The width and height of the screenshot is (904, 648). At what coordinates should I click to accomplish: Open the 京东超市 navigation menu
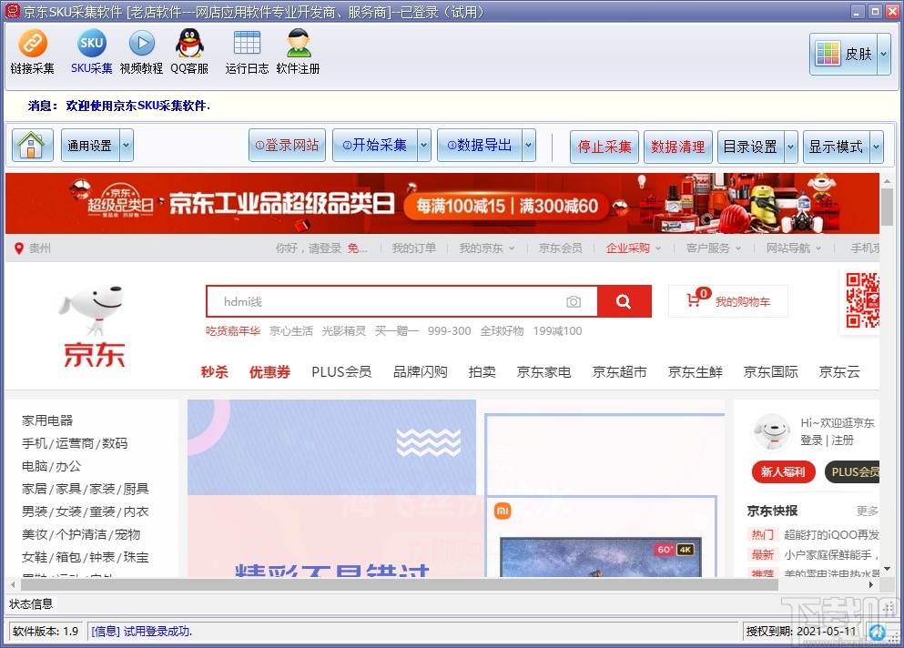pos(619,371)
